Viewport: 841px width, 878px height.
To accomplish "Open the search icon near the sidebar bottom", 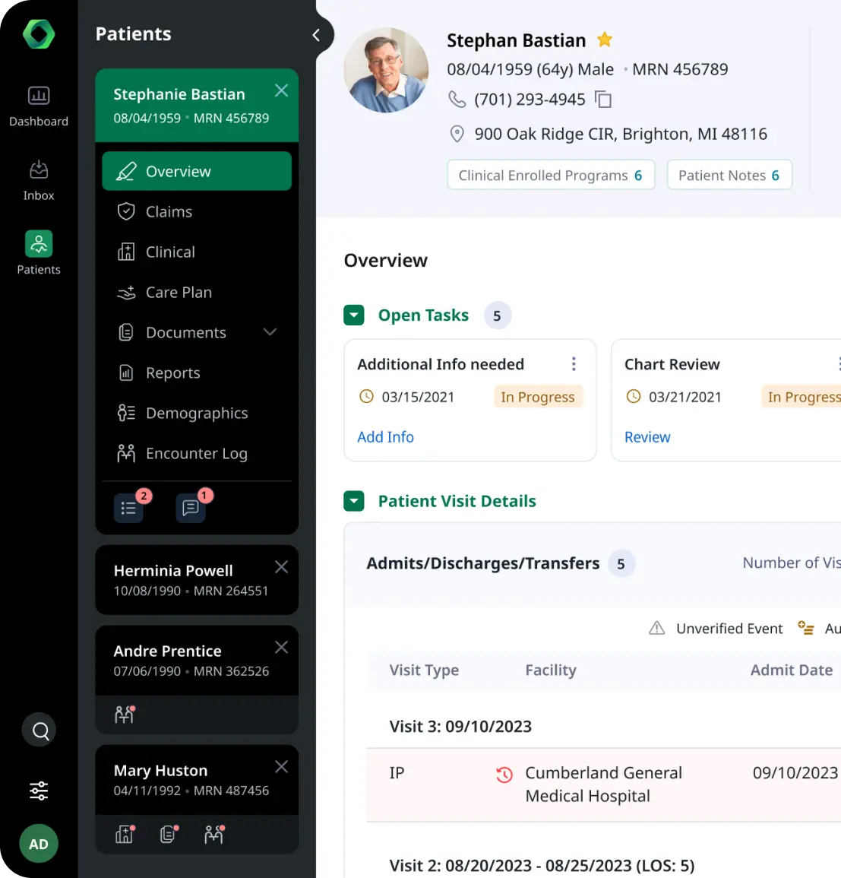I will click(x=38, y=730).
